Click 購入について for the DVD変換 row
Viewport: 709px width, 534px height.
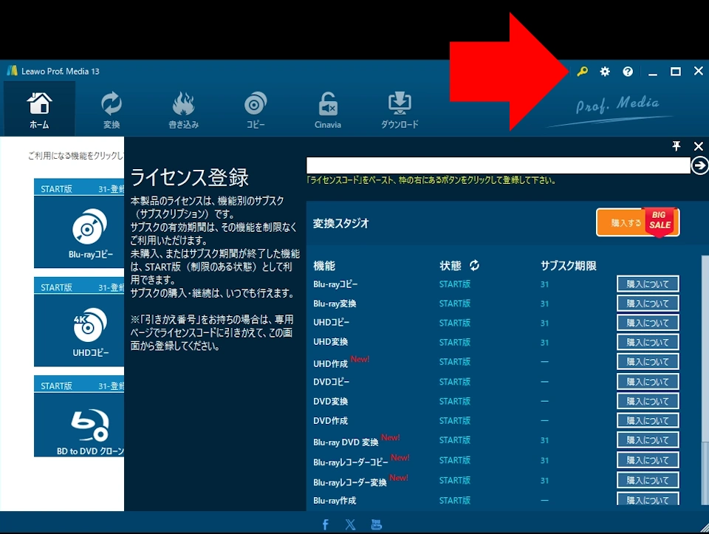647,401
